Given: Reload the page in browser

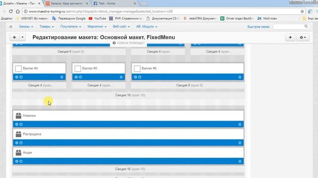Looking at the screenshot, I should [11, 11].
